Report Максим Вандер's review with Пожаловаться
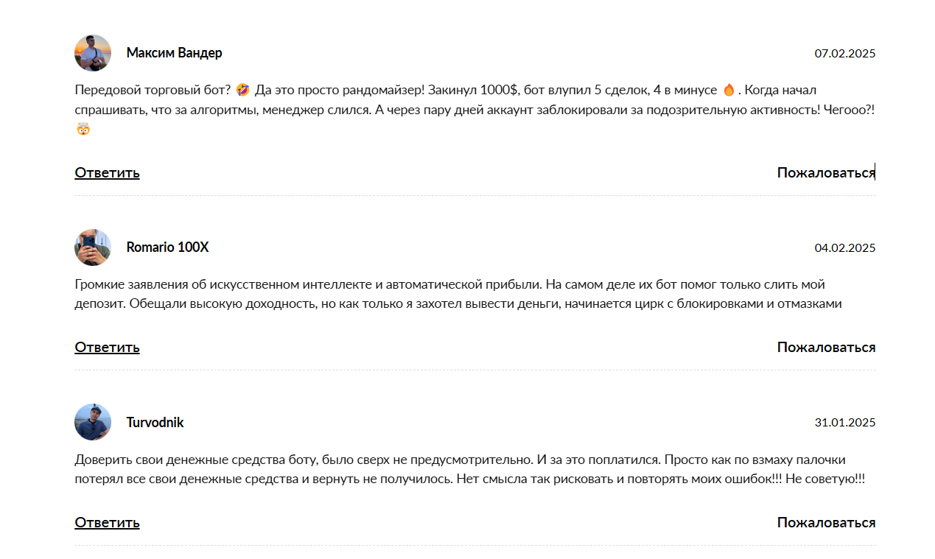935x559 pixels. pos(826,172)
